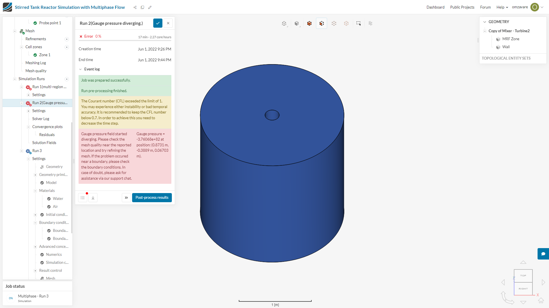Viewport: 549px width, 308px height.
Task: Open the Help dropdown menu
Action: coord(502,7)
